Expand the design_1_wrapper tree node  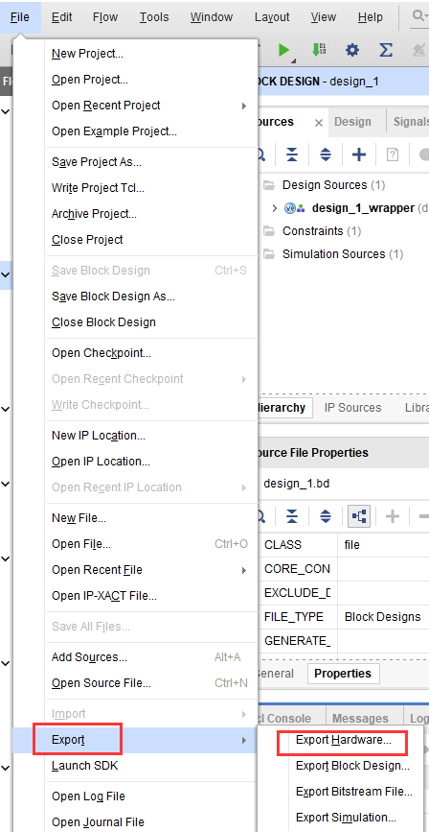pyautogui.click(x=274, y=208)
